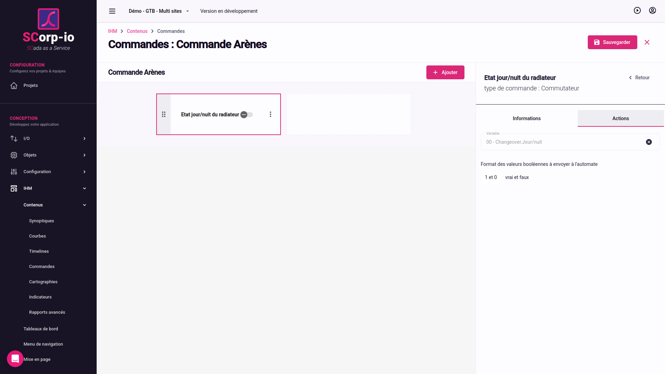
Task: Switch to the Actions tab
Action: click(x=621, y=118)
